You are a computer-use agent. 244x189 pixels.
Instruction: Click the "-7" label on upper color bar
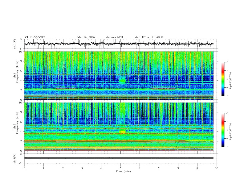(227, 96)
